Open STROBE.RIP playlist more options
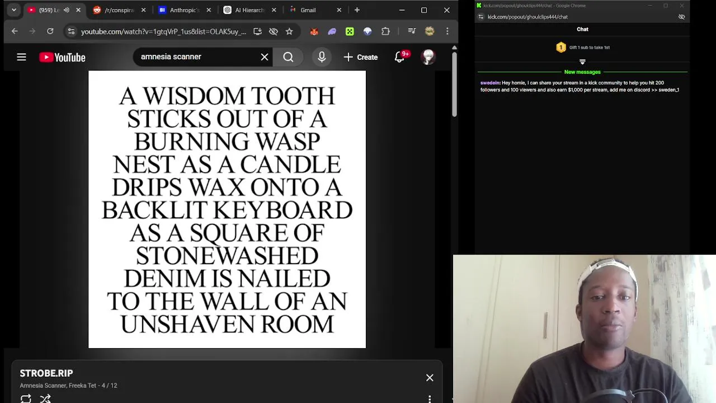Image resolution: width=716 pixels, height=403 pixels. pyautogui.click(x=430, y=399)
